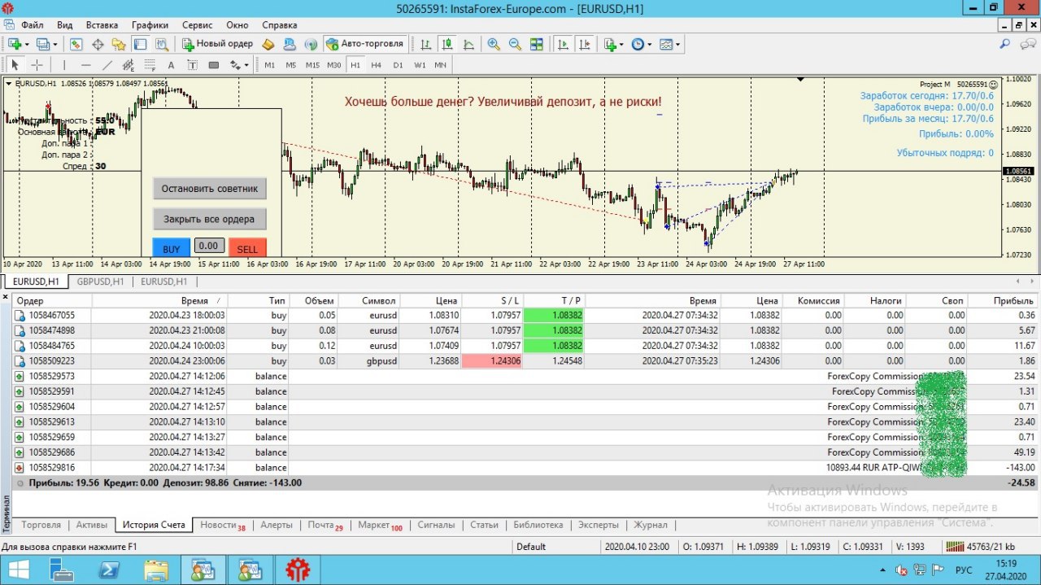Open the Navigator star-folder icon
Image resolution: width=1041 pixels, height=585 pixels.
coord(119,44)
